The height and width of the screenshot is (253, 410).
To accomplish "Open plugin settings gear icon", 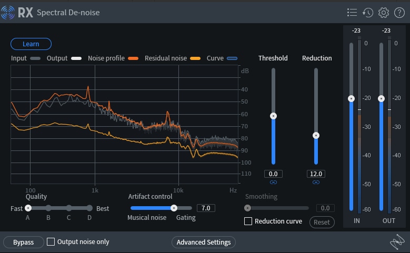I will point(384,12).
